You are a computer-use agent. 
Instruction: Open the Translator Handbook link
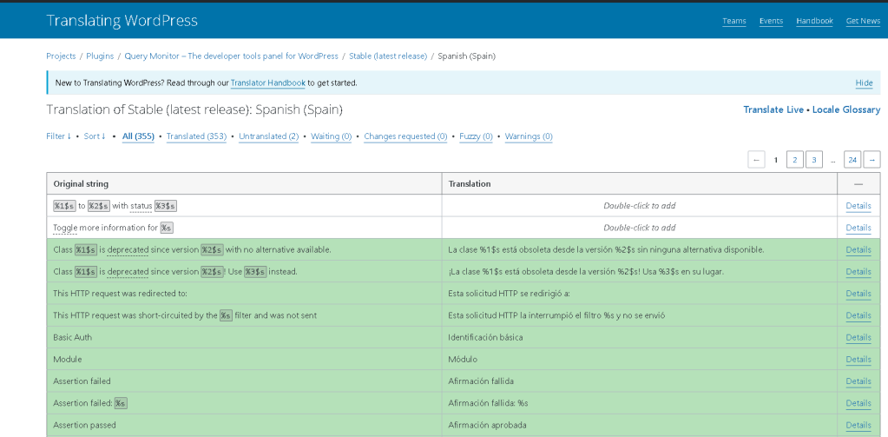[x=267, y=83]
